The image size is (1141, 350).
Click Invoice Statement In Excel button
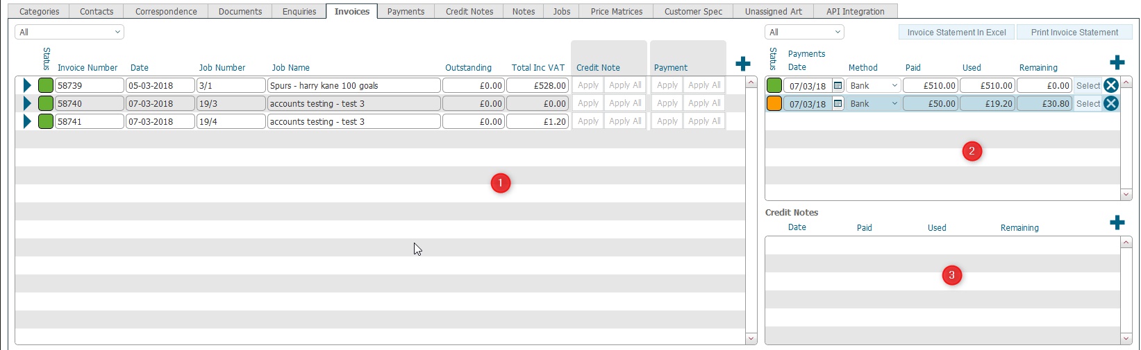pos(956,32)
